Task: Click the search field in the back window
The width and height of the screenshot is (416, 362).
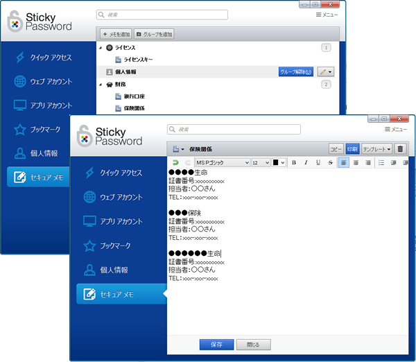Action: click(x=162, y=15)
